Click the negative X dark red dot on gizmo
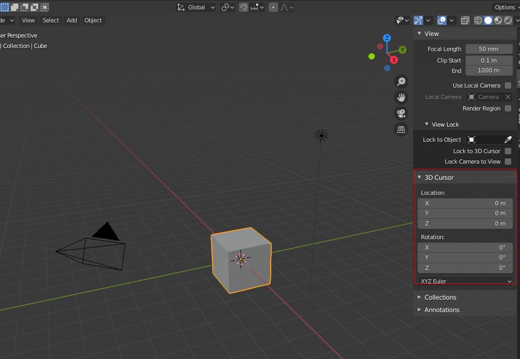This screenshot has height=359, width=520. 380,46
